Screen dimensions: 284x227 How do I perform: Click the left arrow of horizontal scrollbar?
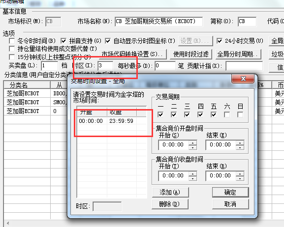pyautogui.click(x=8, y=223)
